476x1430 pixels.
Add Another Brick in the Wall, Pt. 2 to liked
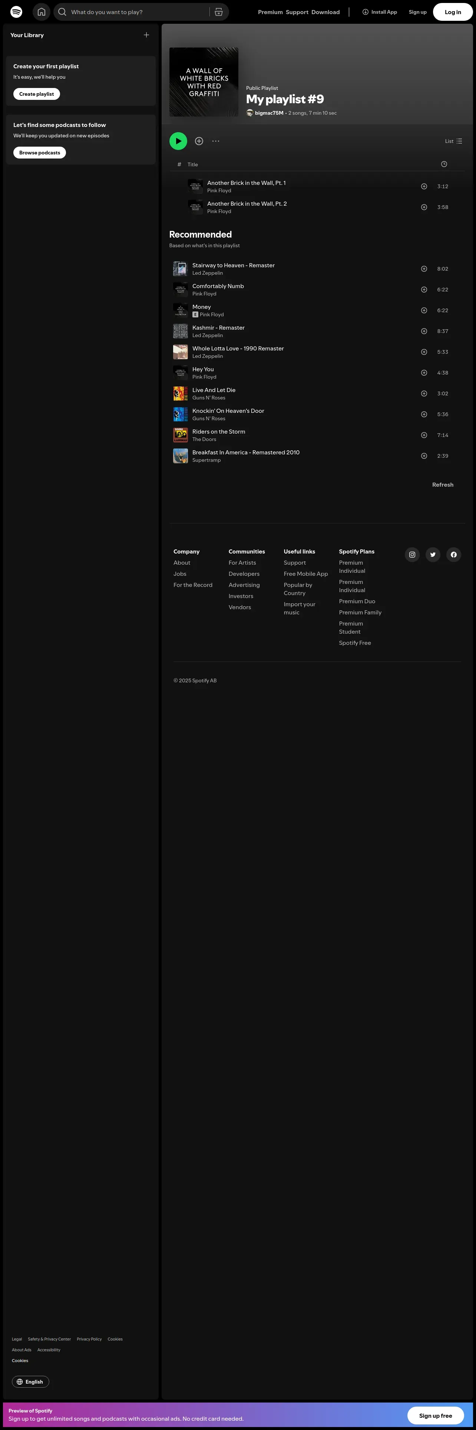tap(424, 207)
